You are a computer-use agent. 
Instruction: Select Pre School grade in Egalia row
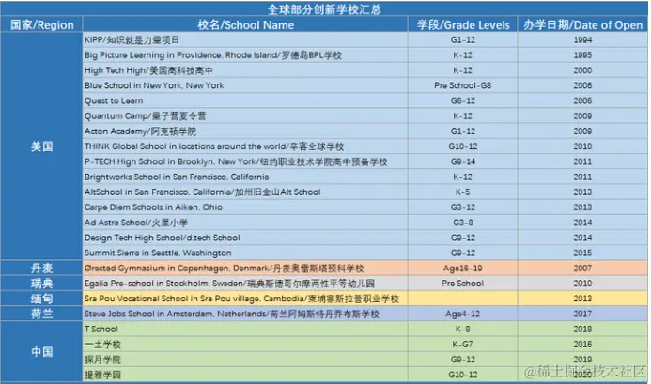[463, 284]
